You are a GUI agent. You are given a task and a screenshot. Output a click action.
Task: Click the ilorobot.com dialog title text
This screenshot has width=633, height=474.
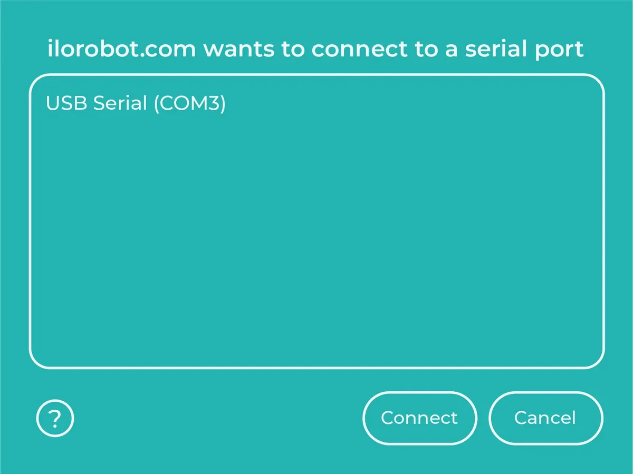pyautogui.click(x=316, y=49)
